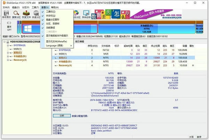
Task: Toggle the 状态栏(S) status bar option
Action: 51,16
